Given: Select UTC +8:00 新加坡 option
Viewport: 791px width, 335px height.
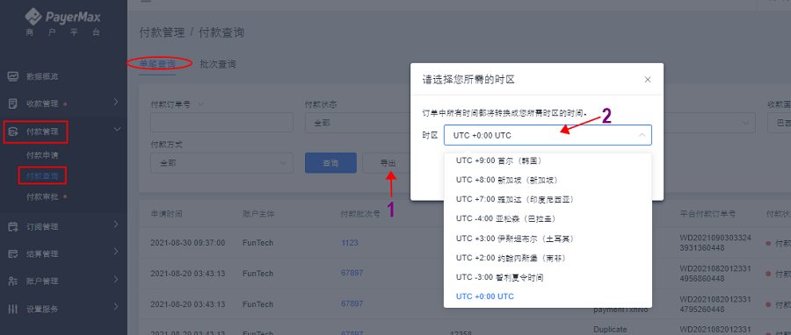Looking at the screenshot, I should point(548,180).
